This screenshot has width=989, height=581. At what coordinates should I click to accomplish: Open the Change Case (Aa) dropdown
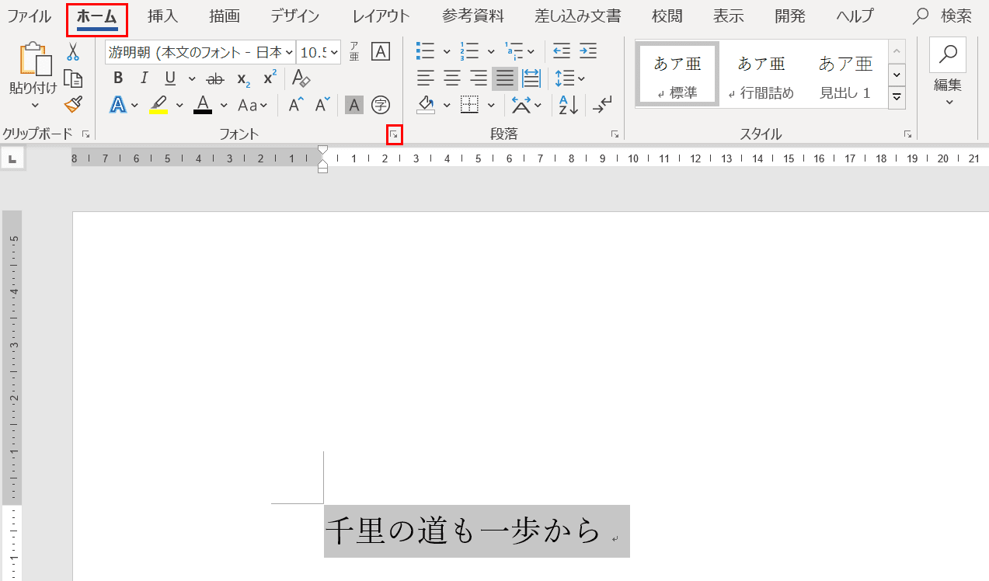[x=252, y=105]
